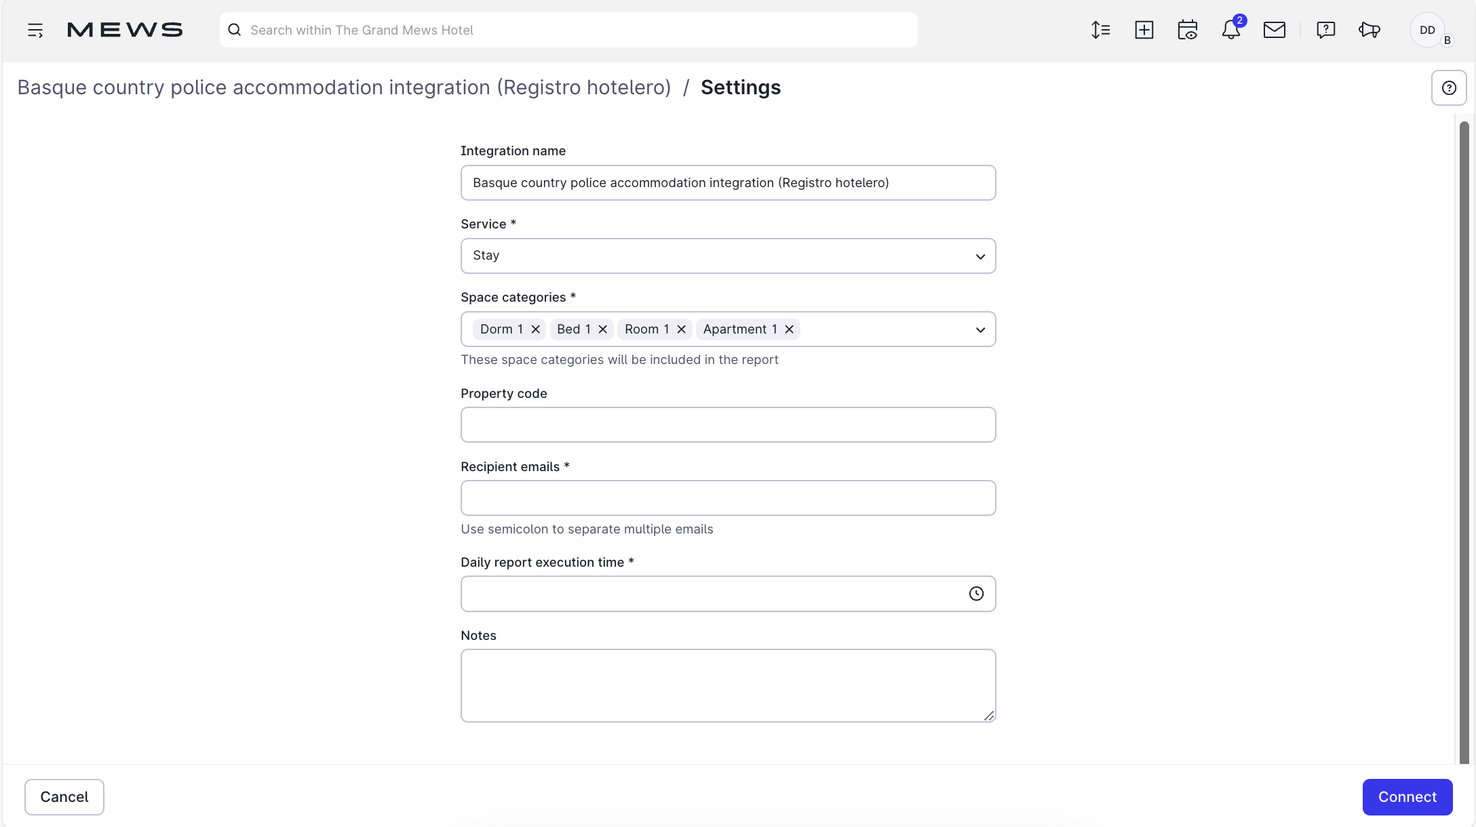1476x827 pixels.
Task: Remove the Apartment 1 space category
Action: point(790,329)
